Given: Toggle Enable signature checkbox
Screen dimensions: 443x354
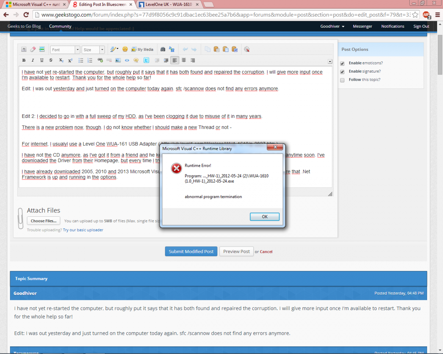Looking at the screenshot, I should tap(342, 72).
